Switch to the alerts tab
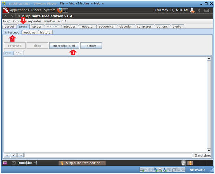 (x=177, y=27)
